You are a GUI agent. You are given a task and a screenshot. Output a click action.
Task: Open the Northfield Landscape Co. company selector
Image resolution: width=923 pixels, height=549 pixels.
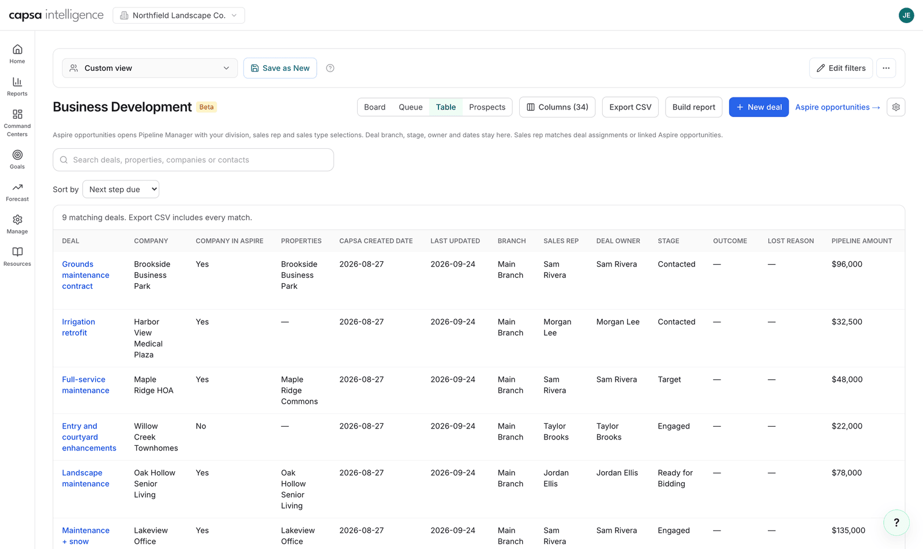point(179,16)
